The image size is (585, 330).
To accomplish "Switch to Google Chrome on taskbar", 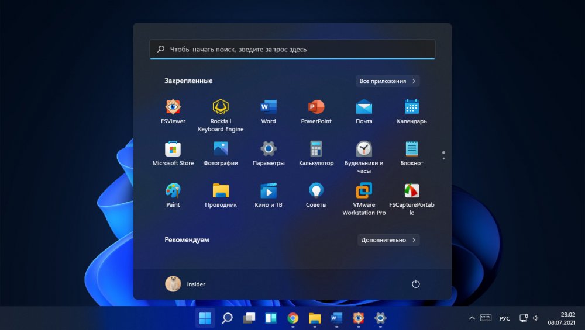I will (293, 318).
